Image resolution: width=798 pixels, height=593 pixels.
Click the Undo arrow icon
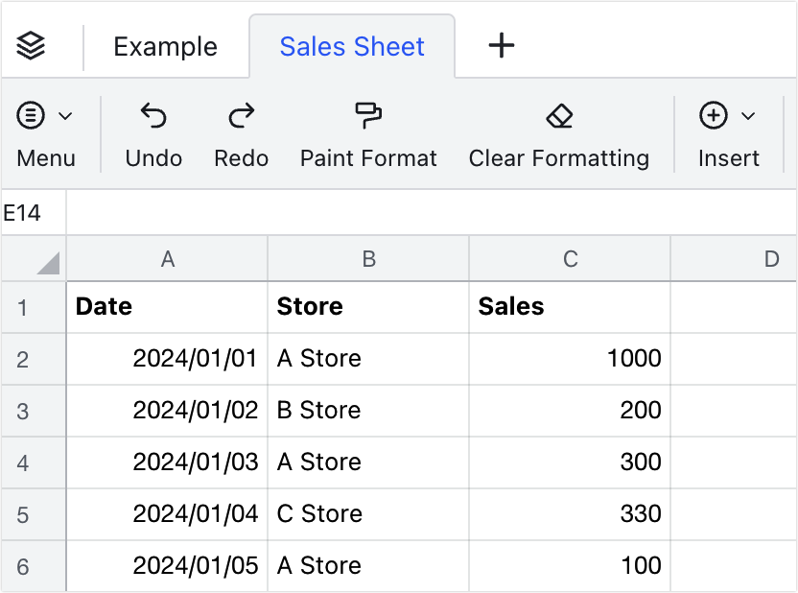tap(153, 116)
